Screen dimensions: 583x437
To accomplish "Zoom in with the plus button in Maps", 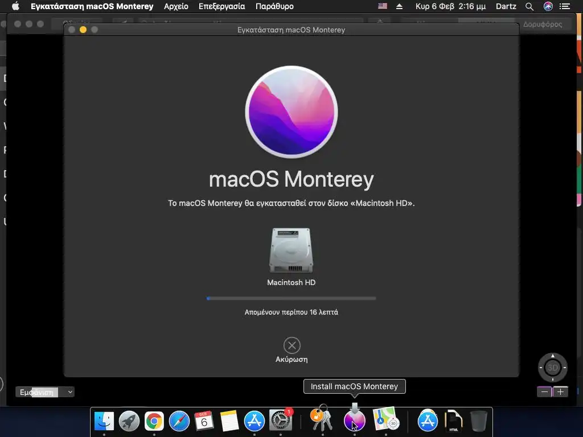I will coord(561,391).
